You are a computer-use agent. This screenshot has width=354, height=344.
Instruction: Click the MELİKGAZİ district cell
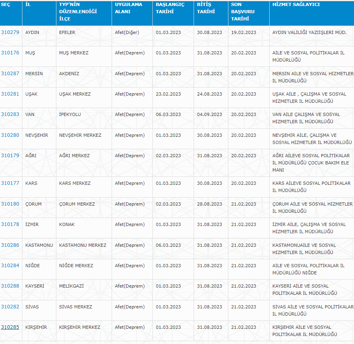pyautogui.click(x=84, y=290)
